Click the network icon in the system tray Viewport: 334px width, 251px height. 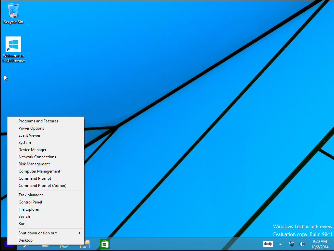tap(292, 244)
